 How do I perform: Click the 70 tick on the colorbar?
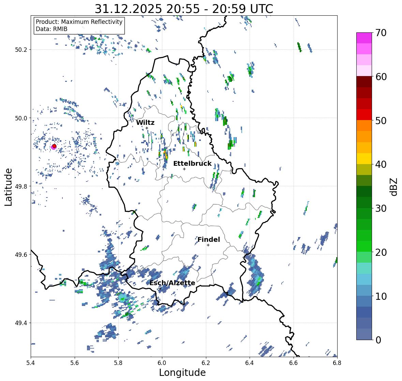point(381,33)
